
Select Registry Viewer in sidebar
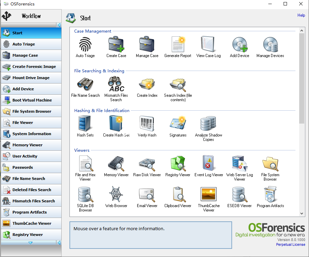tap(31, 235)
